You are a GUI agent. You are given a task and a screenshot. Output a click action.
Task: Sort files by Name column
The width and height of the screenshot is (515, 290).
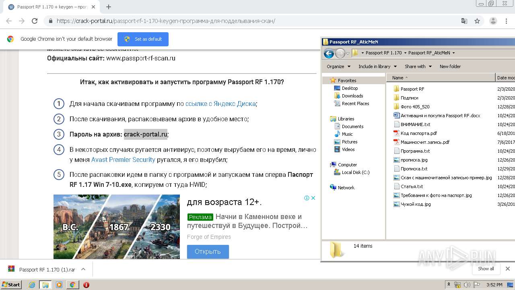[441, 78]
